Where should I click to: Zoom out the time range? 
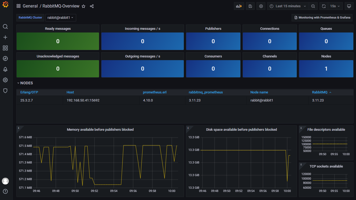point(313,6)
